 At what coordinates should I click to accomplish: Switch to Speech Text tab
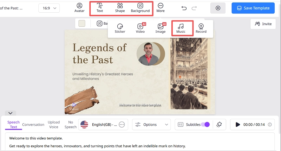13,125
